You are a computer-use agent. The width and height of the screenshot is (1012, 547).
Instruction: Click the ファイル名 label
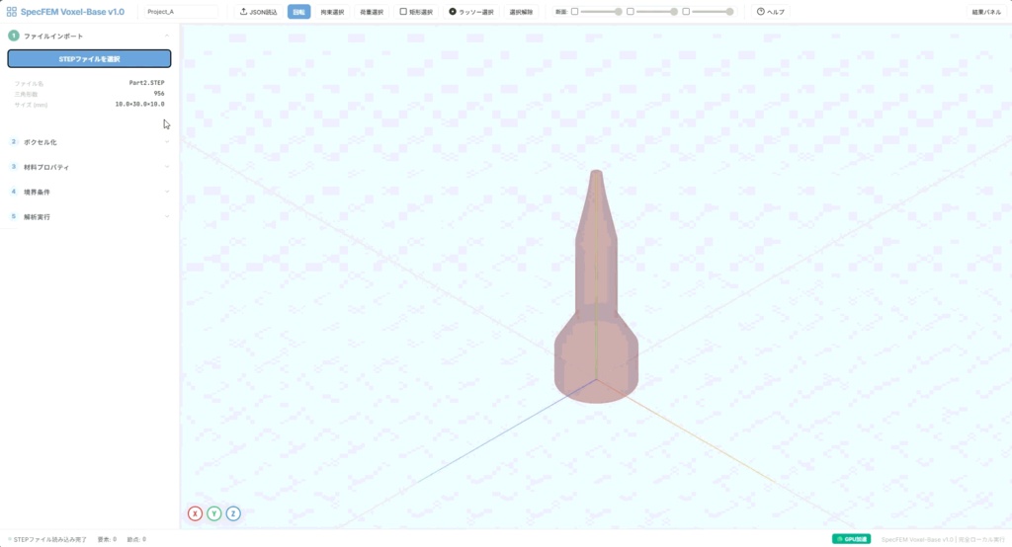coord(29,83)
